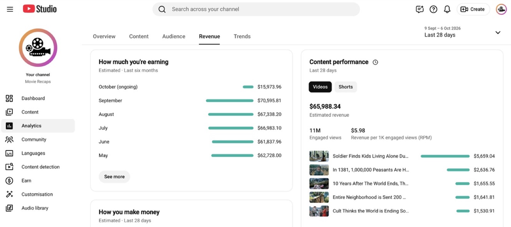Click the August revenue bar
The height and width of the screenshot is (227, 511).
tap(231, 114)
